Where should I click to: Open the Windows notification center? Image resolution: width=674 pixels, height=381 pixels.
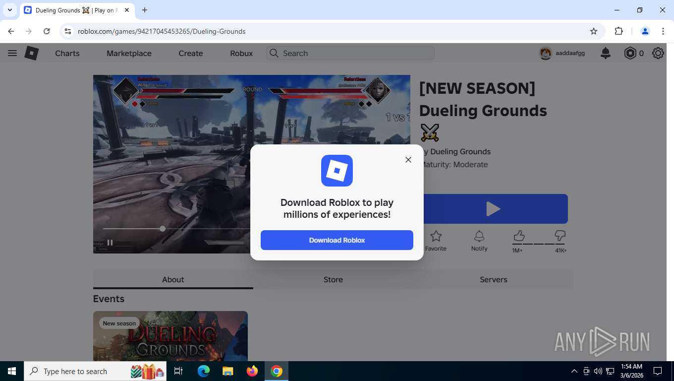pyautogui.click(x=658, y=371)
